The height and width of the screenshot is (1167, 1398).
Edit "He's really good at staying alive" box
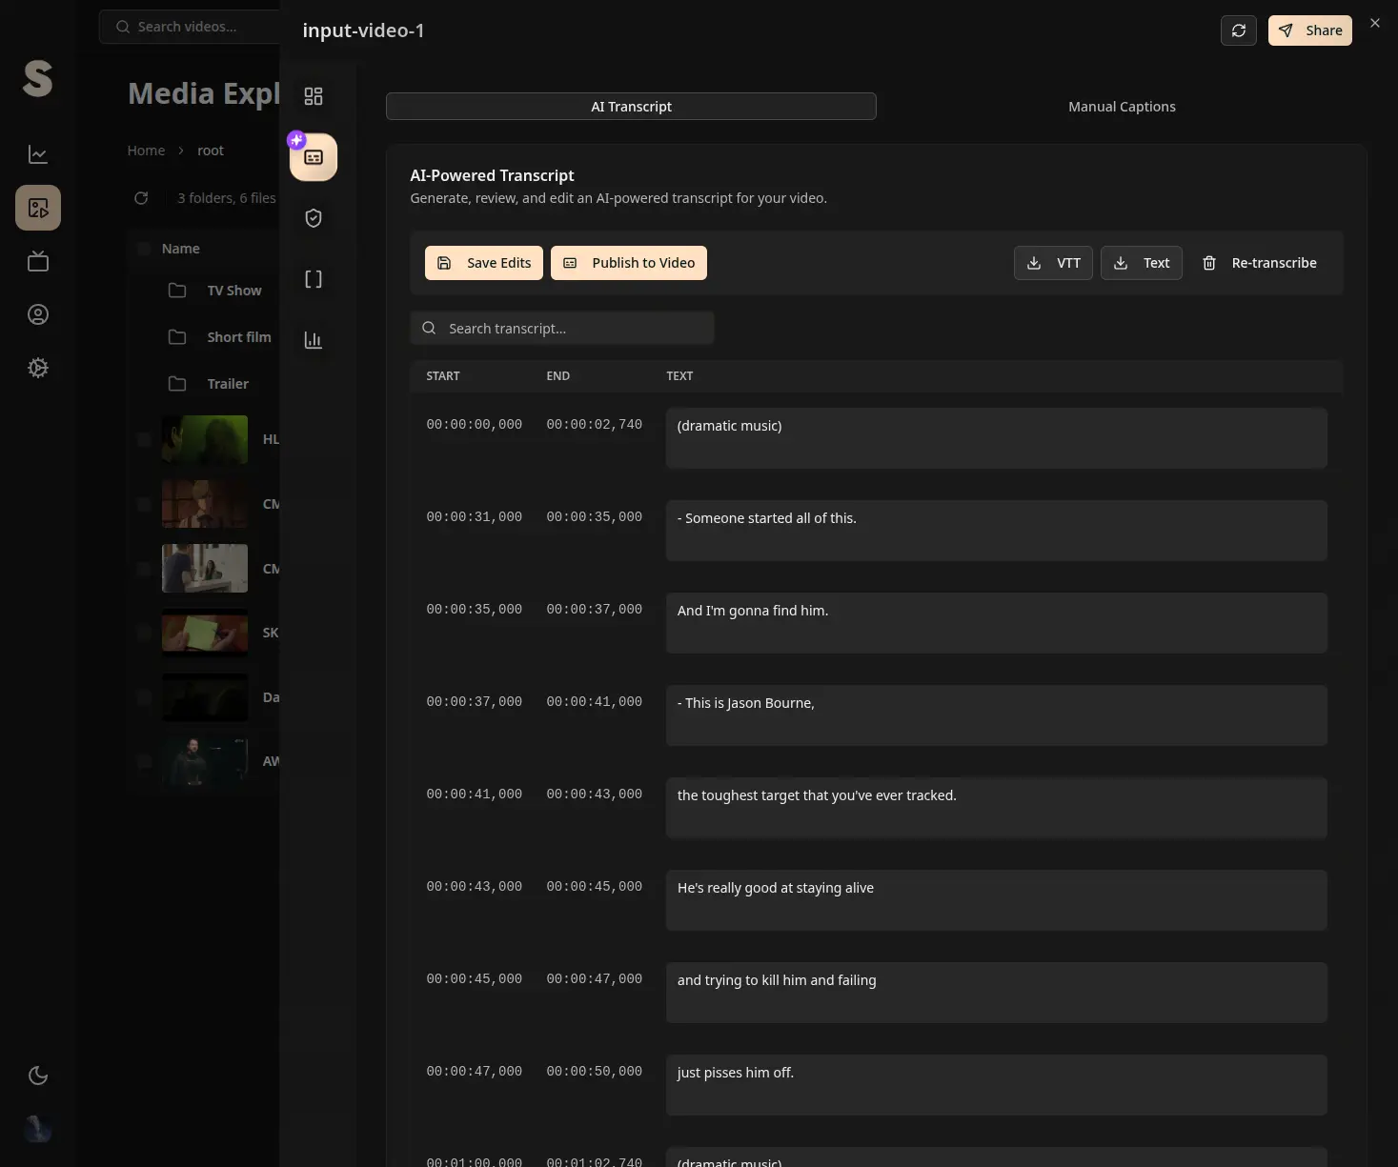pos(996,900)
